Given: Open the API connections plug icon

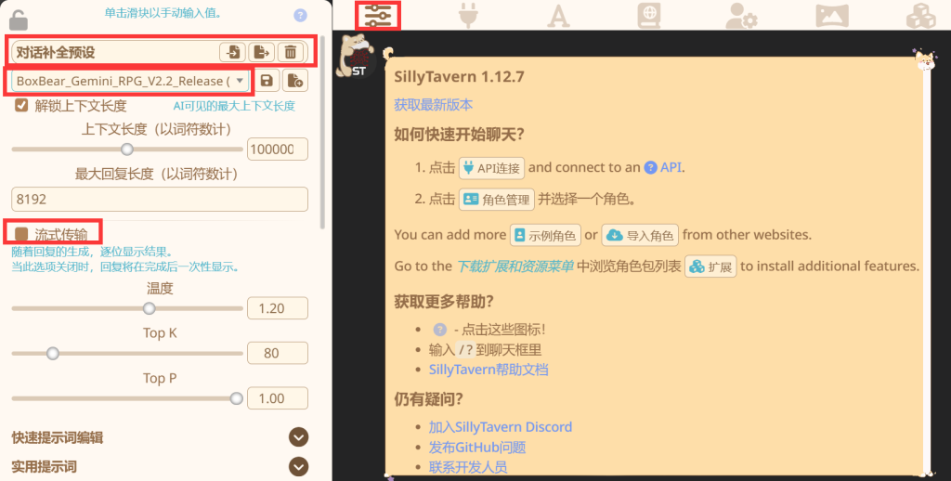Looking at the screenshot, I should [x=468, y=16].
